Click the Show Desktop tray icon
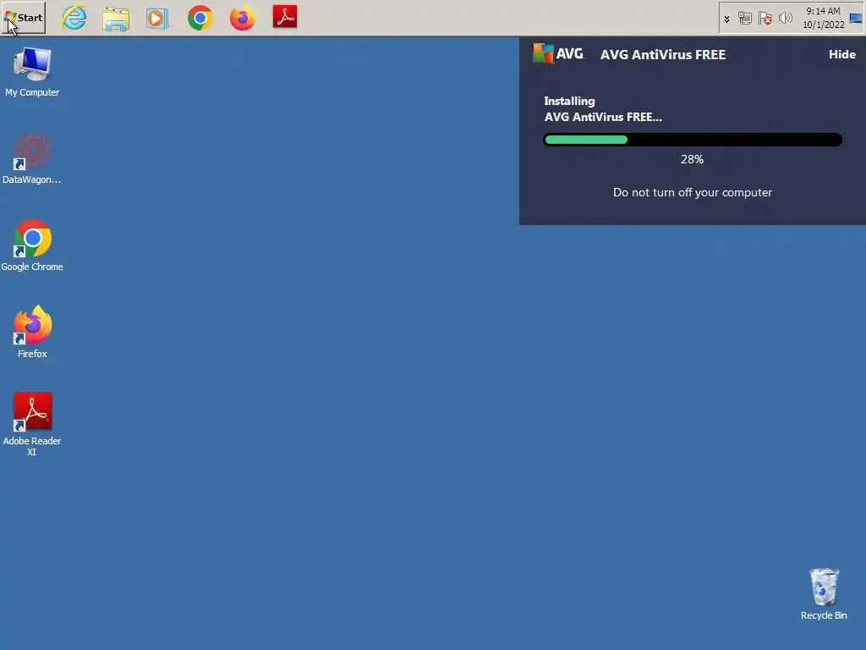 pos(856,19)
